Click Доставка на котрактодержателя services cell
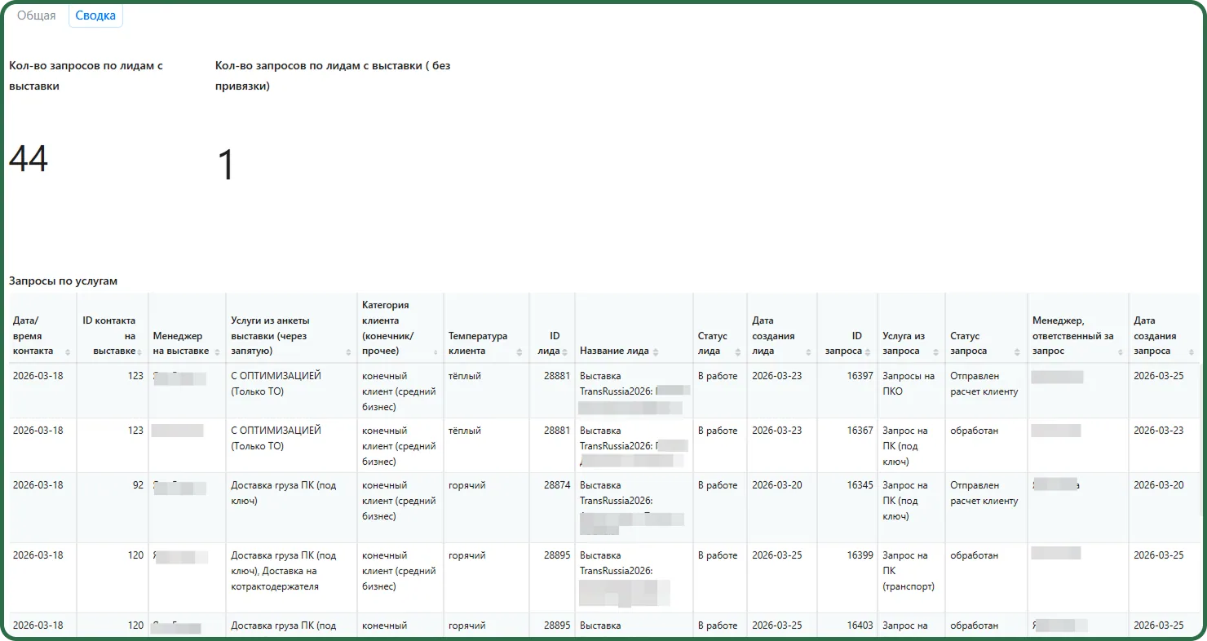Screen dimensions: 1207x641 click(x=292, y=578)
